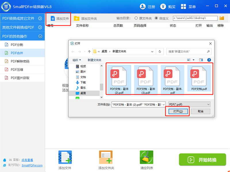Select 图片 in the navigation tree
Screen dimensions: 230x172
81,72
